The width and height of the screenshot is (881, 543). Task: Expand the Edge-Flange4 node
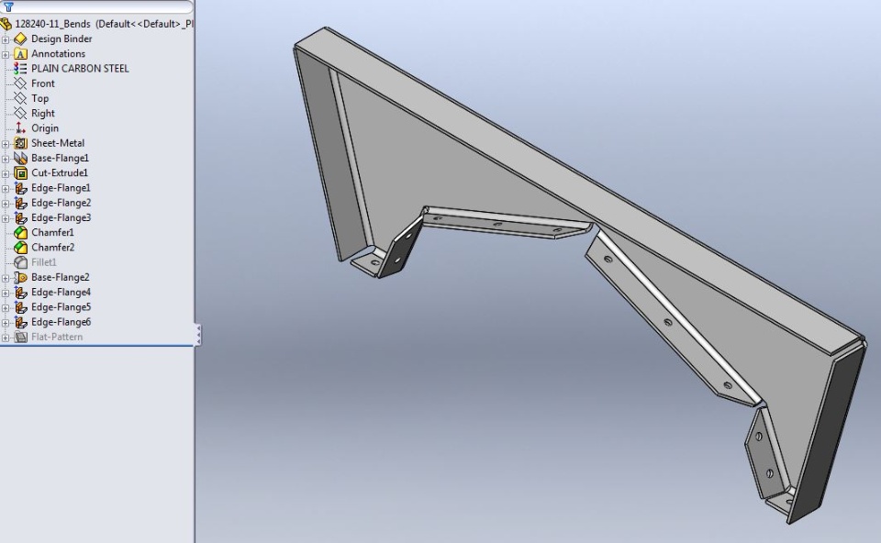click(6, 294)
